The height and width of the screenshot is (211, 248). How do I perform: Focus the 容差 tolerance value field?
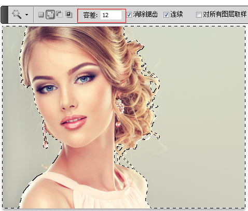[x=111, y=15]
